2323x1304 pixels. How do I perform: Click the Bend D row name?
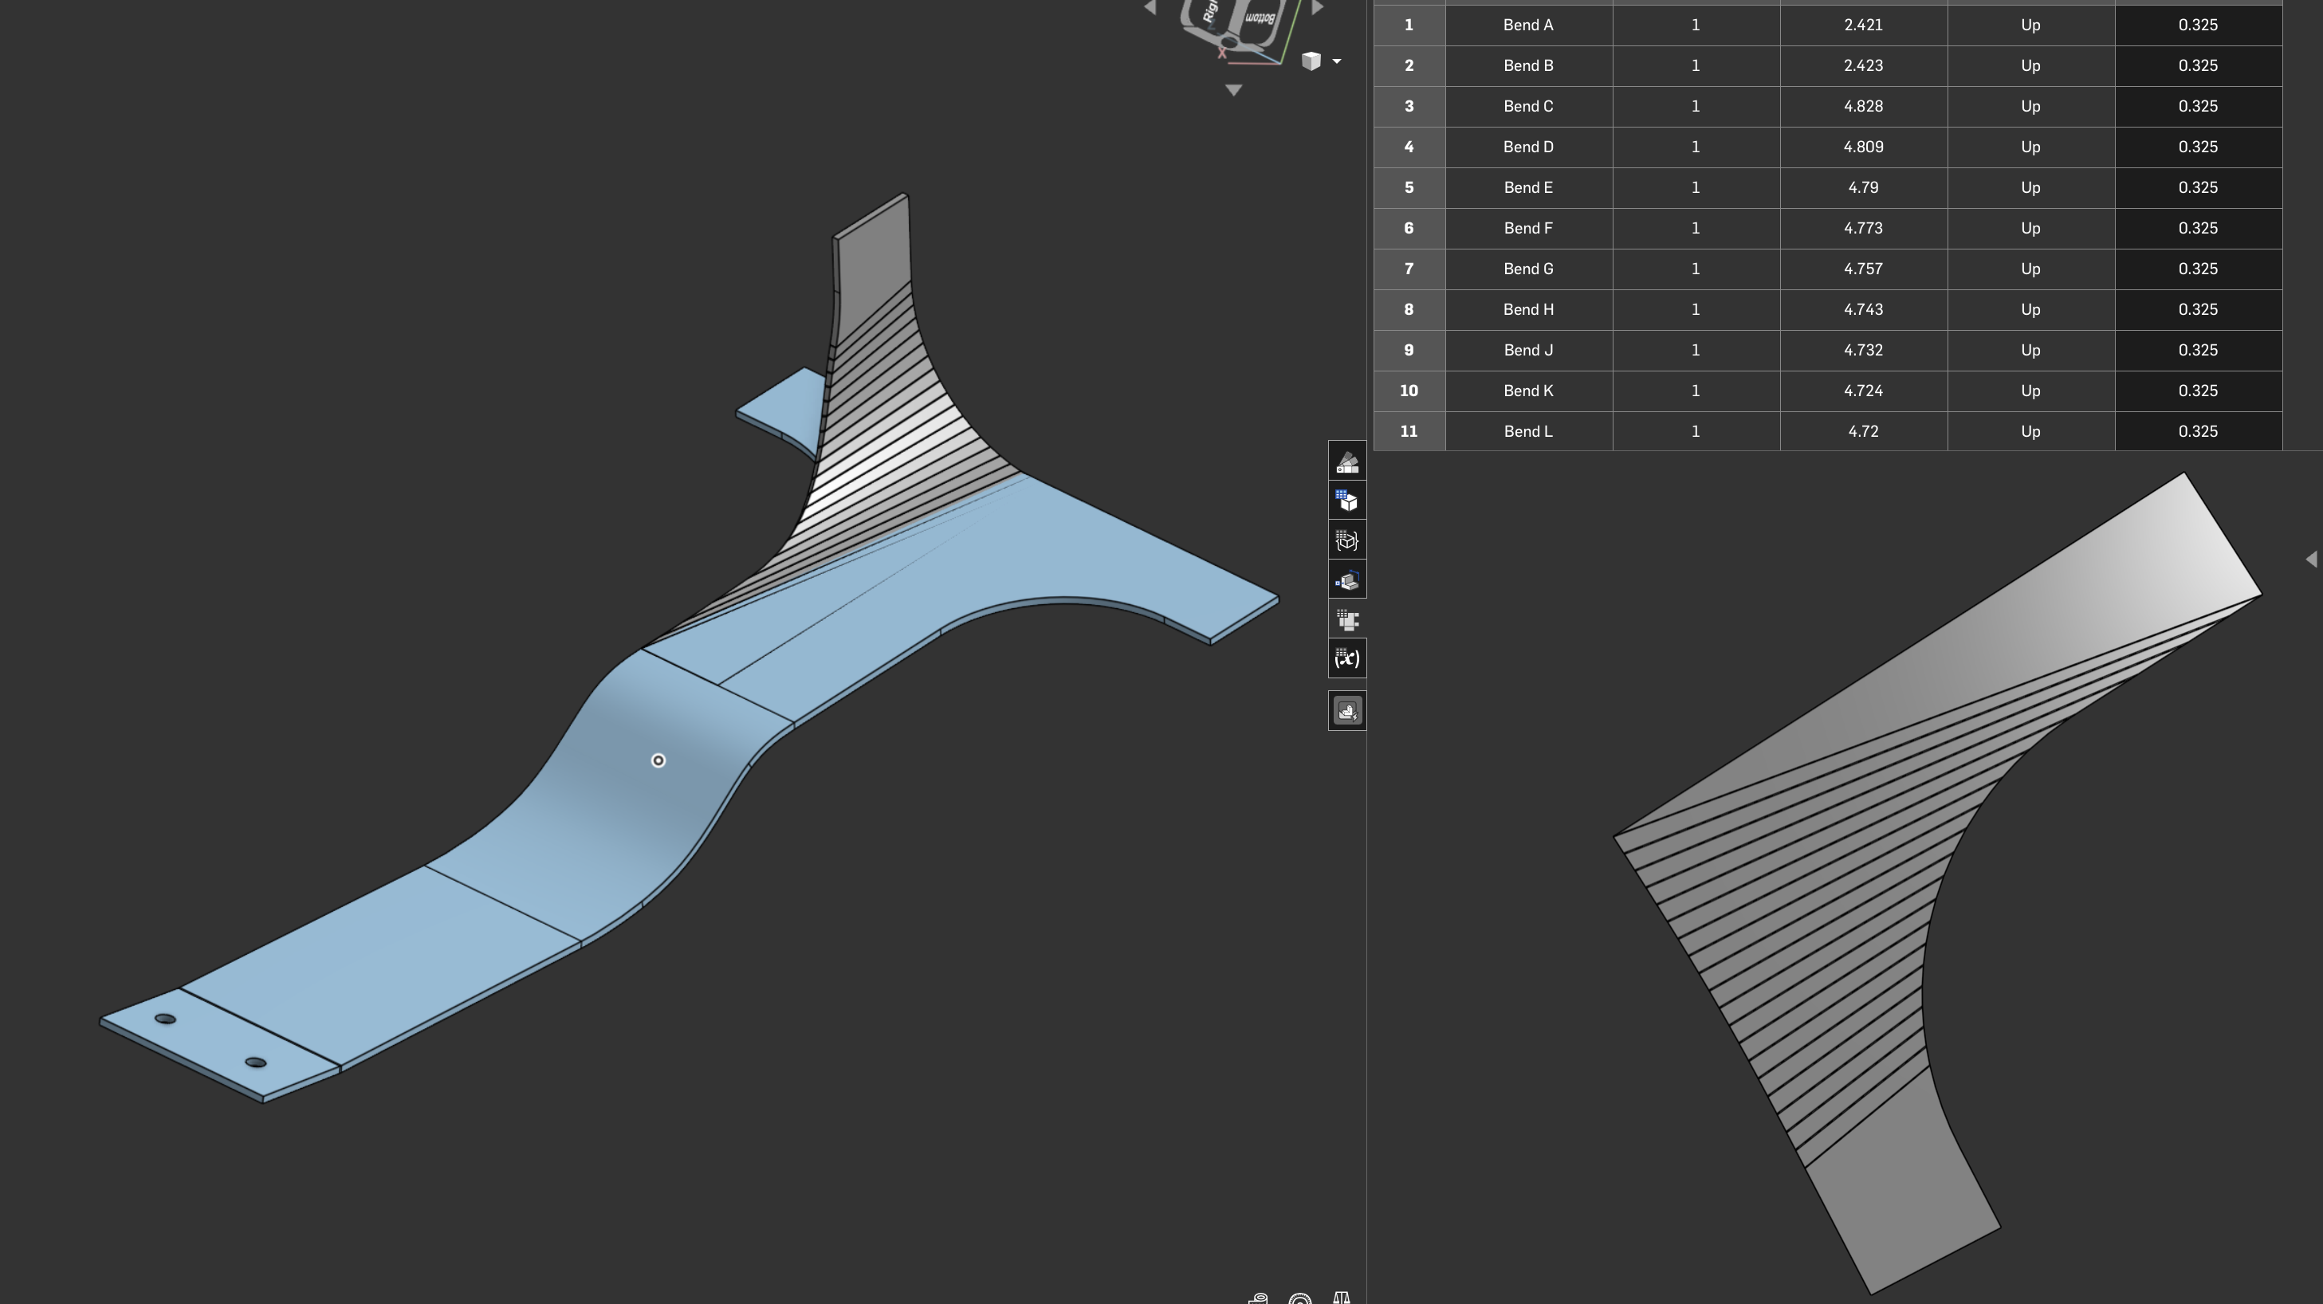[1528, 147]
